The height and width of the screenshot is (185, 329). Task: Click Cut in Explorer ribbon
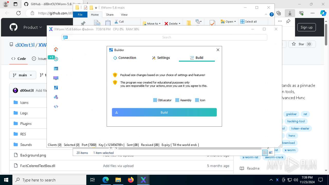coord(119,22)
